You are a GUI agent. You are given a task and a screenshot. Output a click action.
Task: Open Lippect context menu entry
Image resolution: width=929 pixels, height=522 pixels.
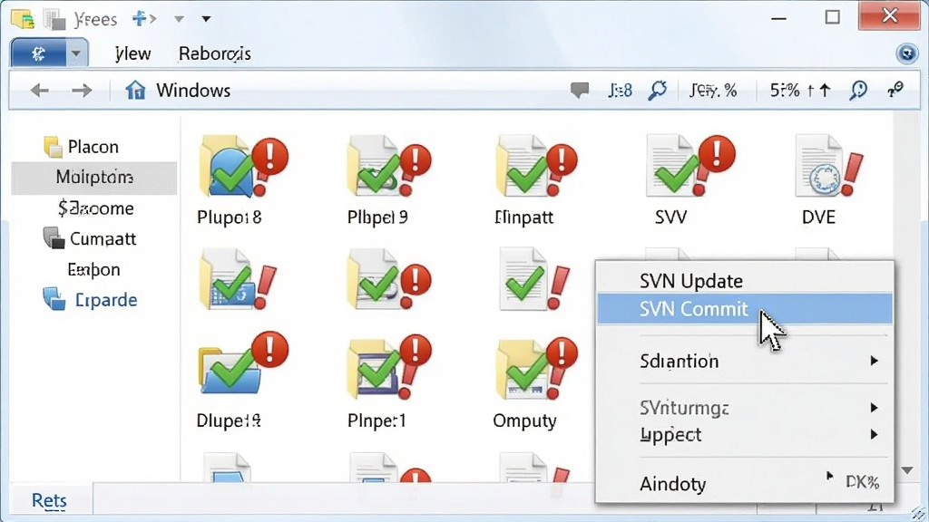[x=745, y=434]
